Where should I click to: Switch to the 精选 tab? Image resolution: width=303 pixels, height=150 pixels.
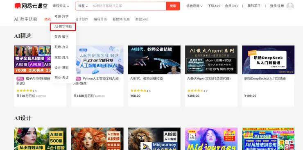pyautogui.click(x=47, y=19)
